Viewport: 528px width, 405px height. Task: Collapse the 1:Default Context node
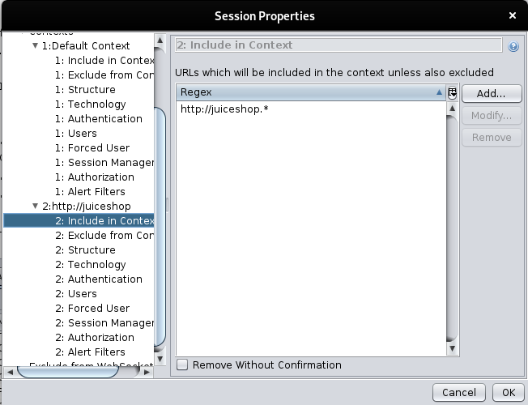coord(35,46)
